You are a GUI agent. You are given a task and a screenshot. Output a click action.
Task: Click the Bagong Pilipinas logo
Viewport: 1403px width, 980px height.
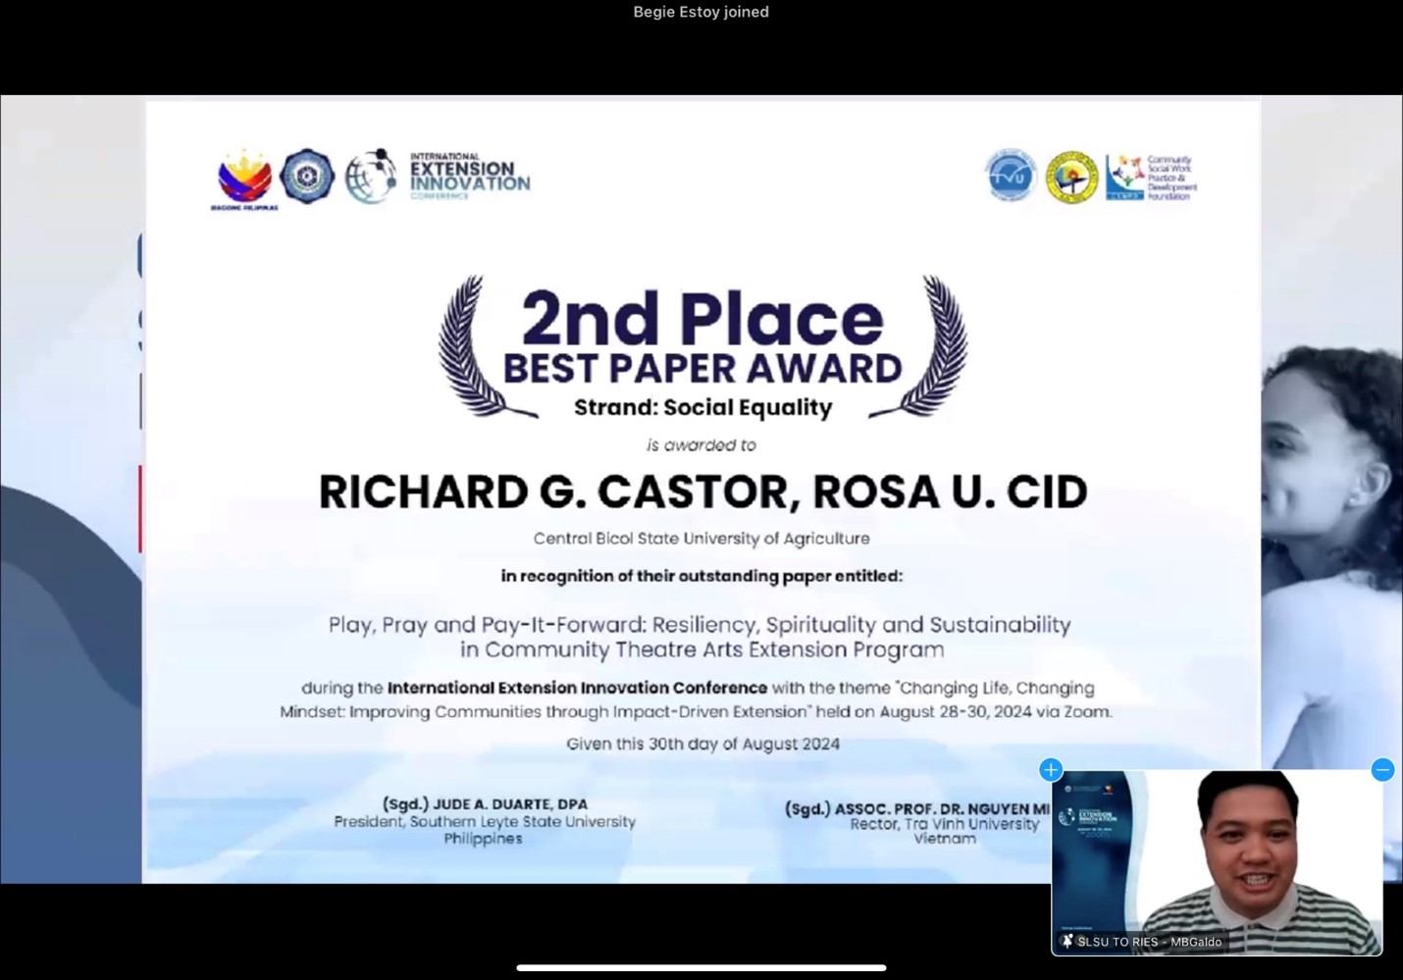click(x=244, y=179)
